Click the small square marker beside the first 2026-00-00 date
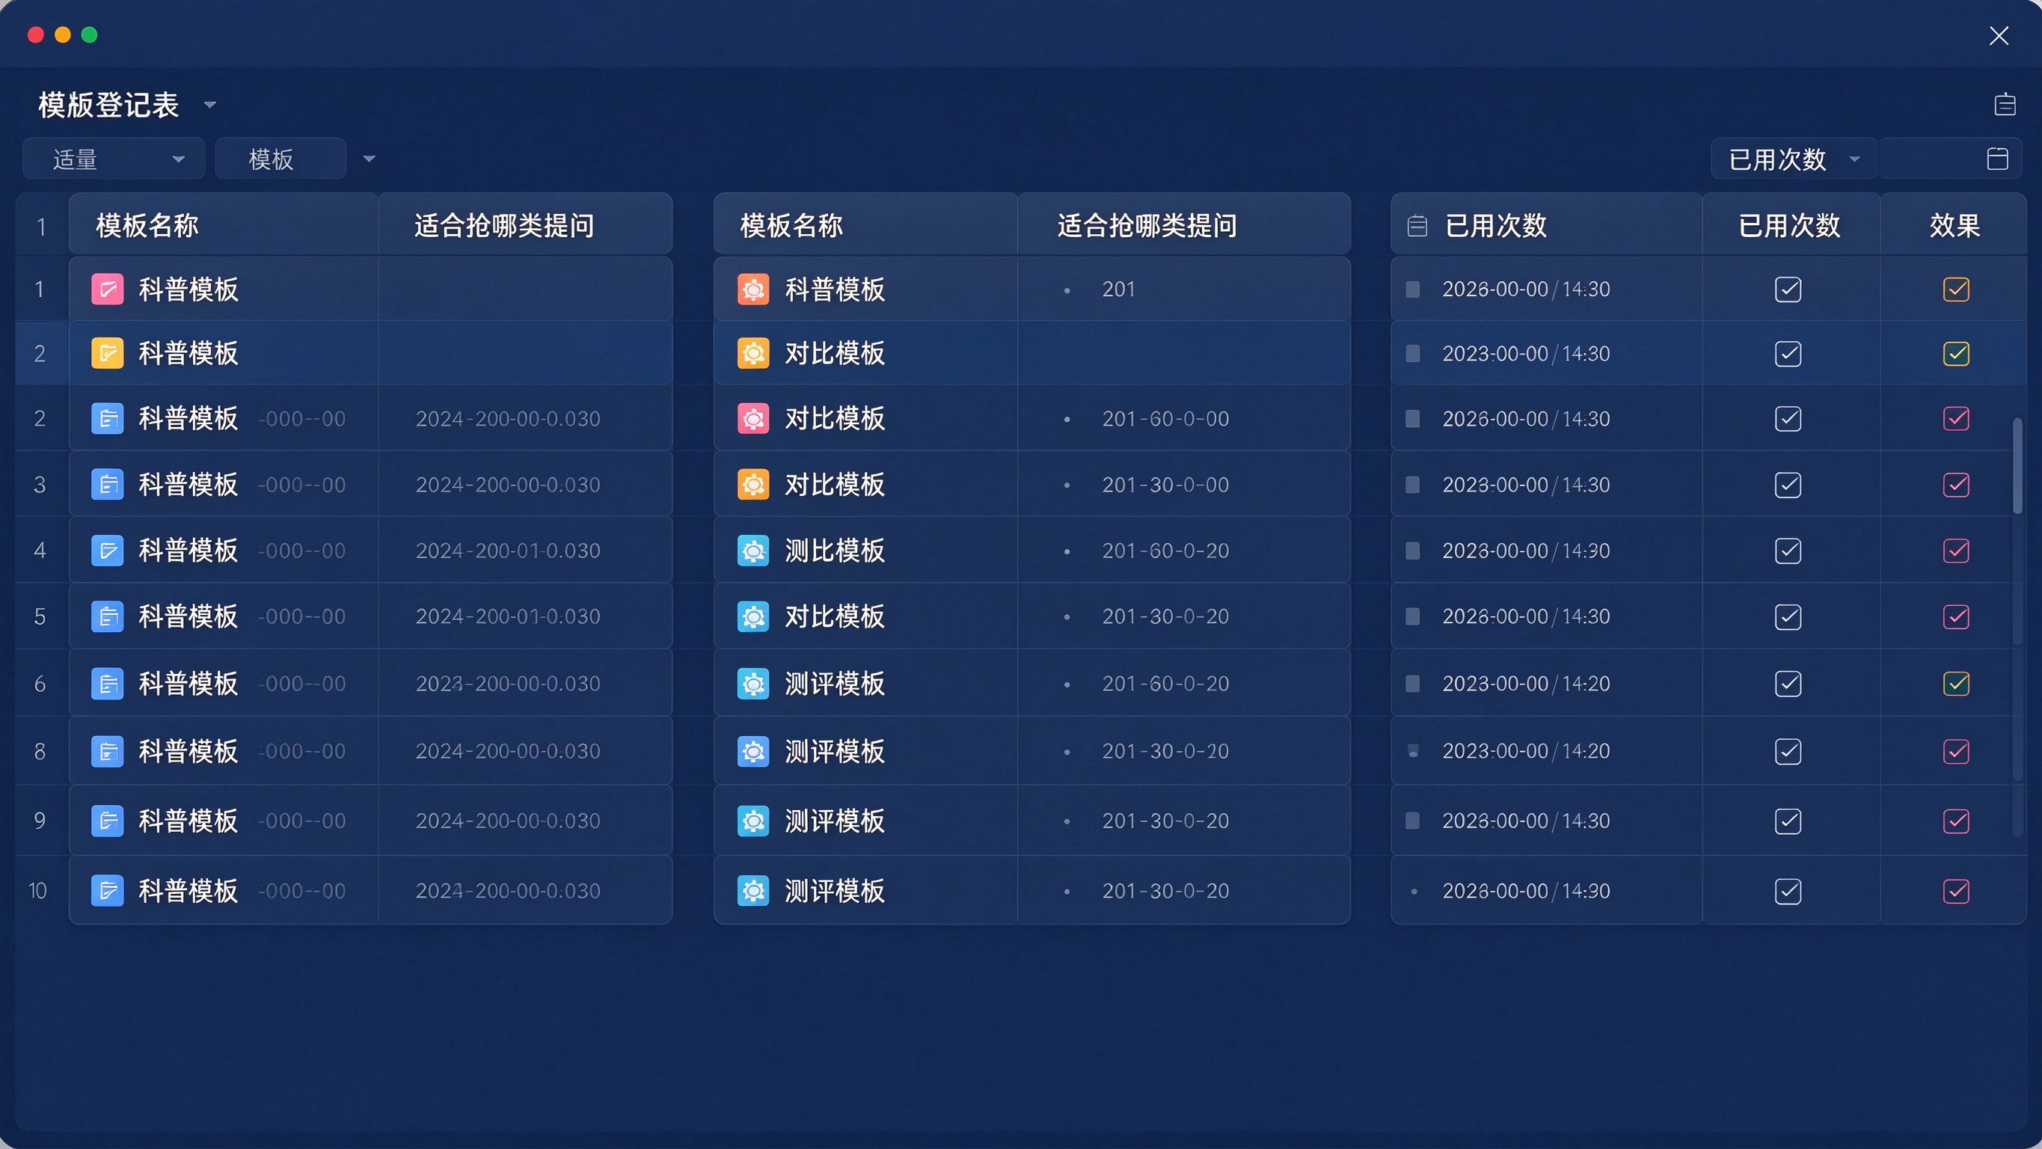 [1413, 289]
